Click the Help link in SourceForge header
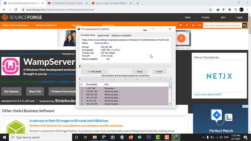 tap(187, 17)
